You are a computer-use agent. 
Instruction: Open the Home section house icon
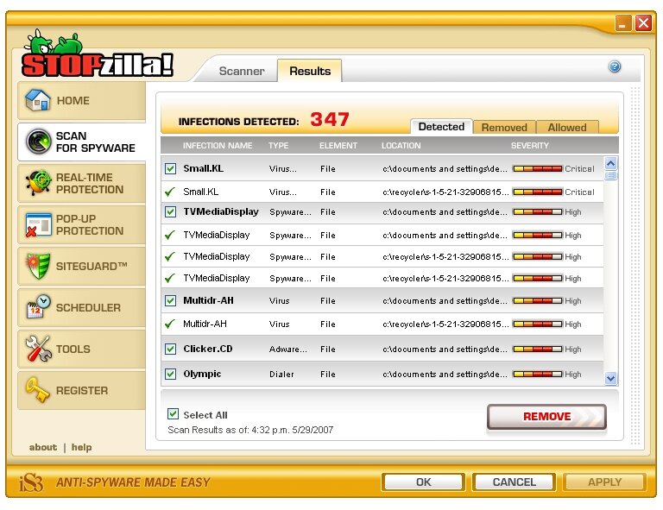[38, 100]
